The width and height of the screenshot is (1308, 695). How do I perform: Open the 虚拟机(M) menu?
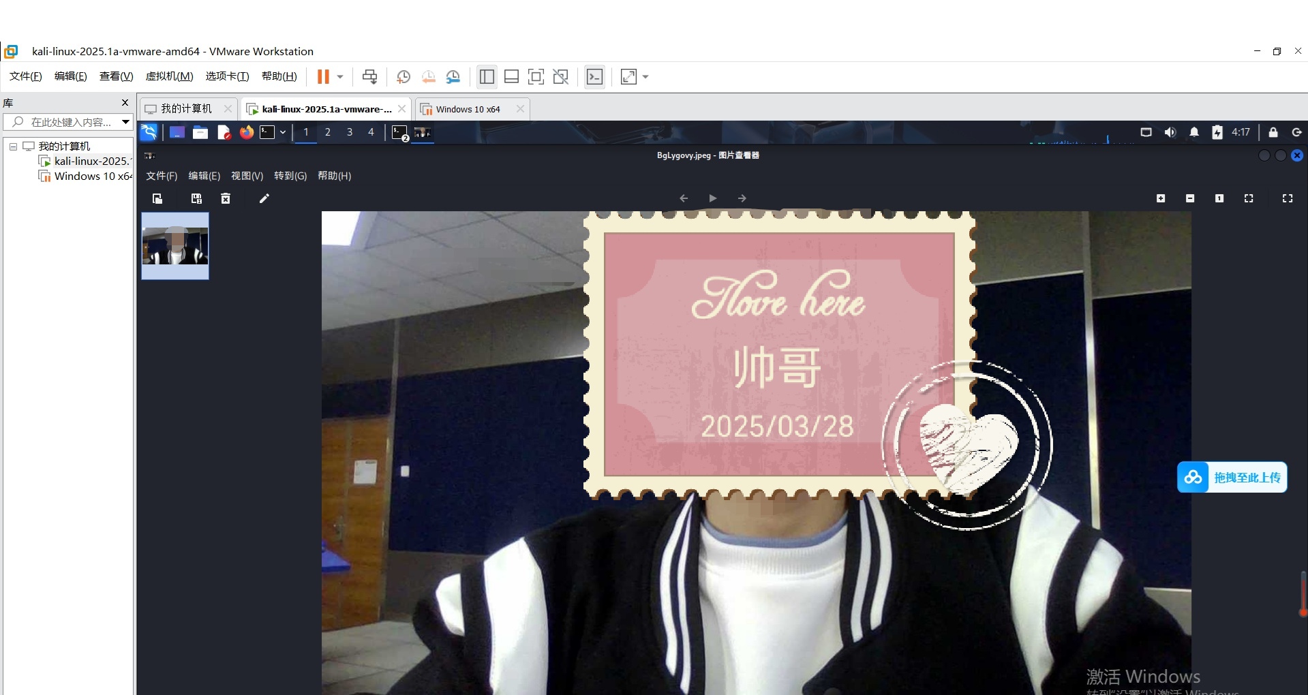[170, 76]
